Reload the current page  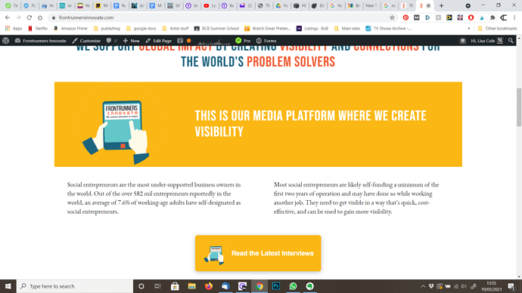coord(30,17)
